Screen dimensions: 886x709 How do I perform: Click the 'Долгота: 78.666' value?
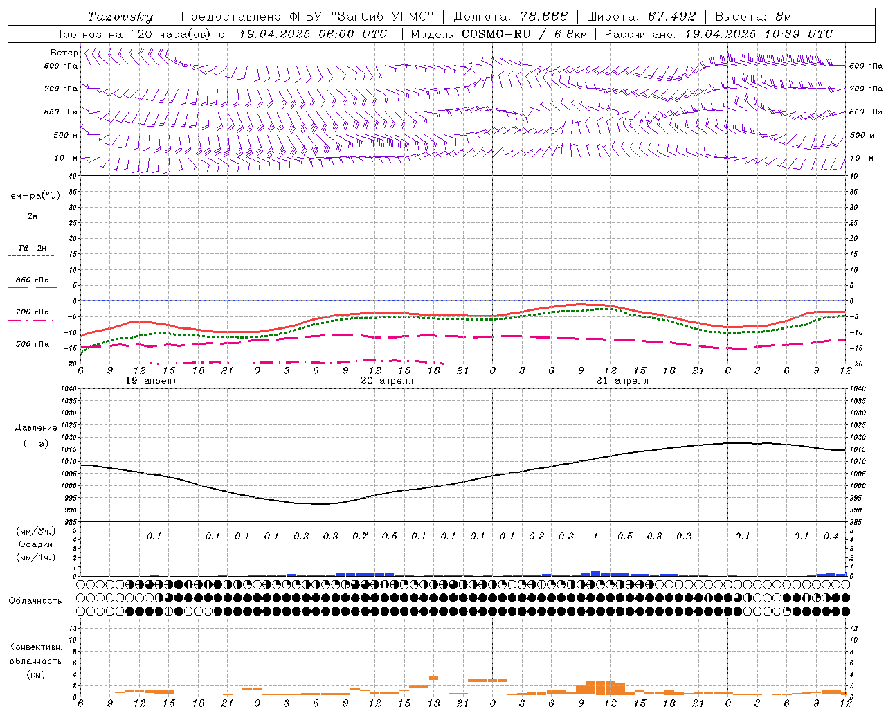tap(510, 17)
